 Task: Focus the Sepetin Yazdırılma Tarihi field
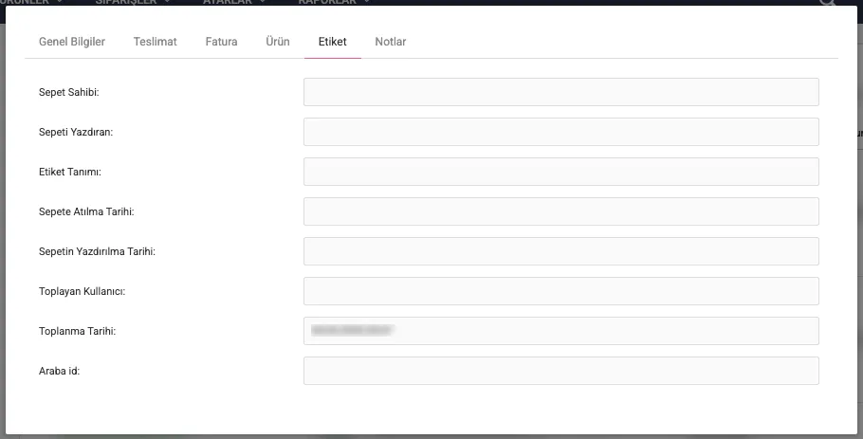[560, 251]
